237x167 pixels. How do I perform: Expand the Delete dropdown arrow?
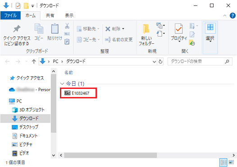coord(123,28)
